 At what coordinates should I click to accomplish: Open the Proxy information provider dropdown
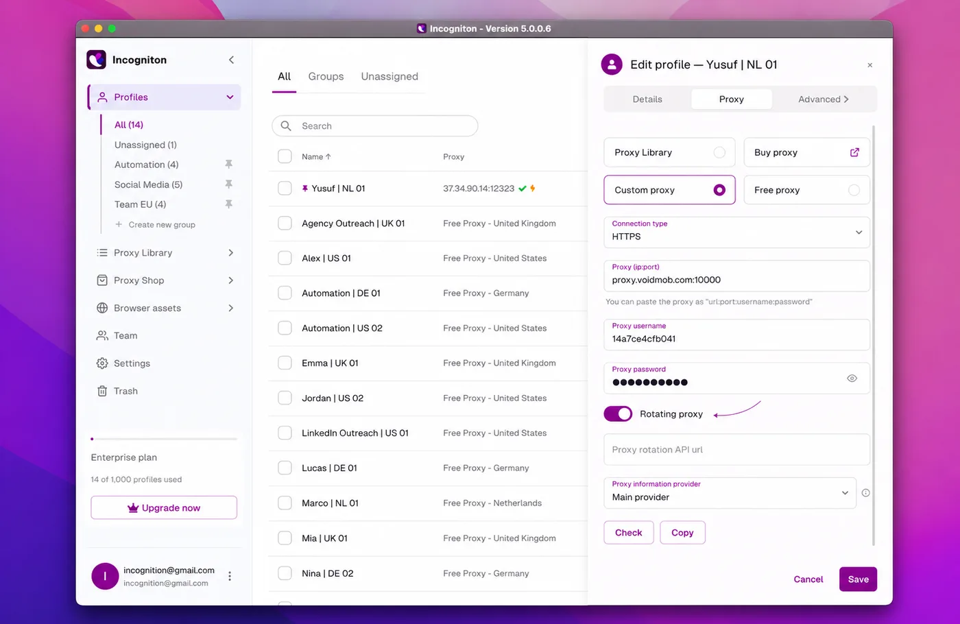(x=730, y=493)
